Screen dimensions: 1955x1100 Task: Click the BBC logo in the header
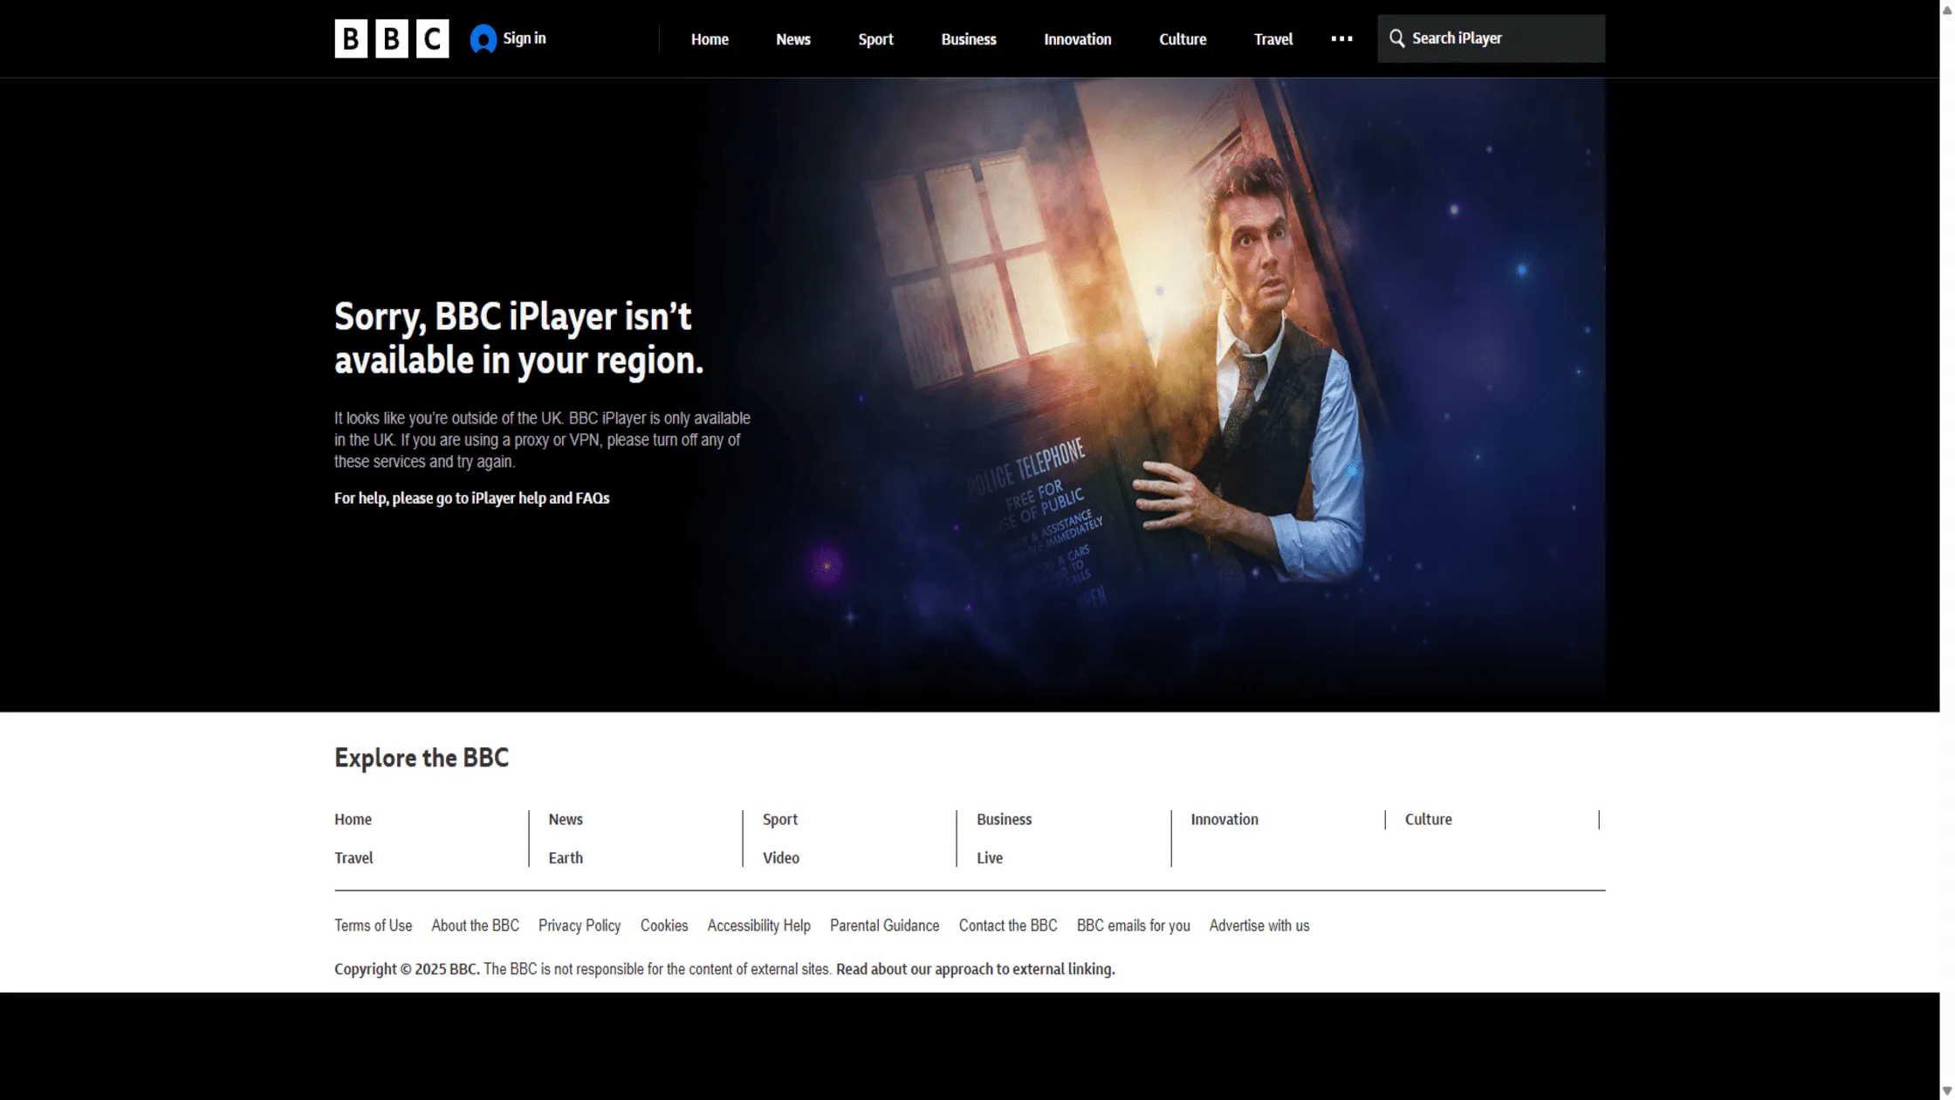tap(390, 38)
